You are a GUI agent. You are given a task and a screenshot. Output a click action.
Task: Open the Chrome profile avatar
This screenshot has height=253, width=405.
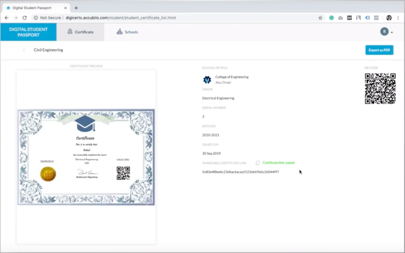click(x=388, y=17)
